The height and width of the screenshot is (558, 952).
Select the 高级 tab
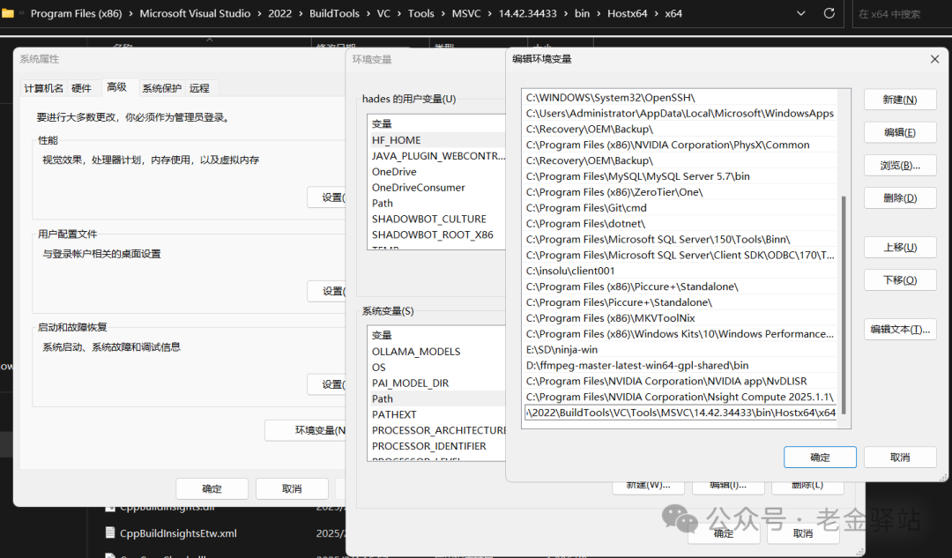116,86
